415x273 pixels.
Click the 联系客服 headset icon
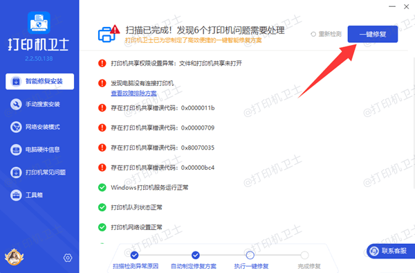374,251
